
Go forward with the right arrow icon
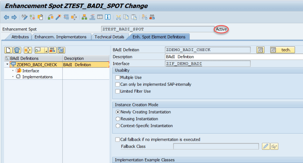coord(14,17)
